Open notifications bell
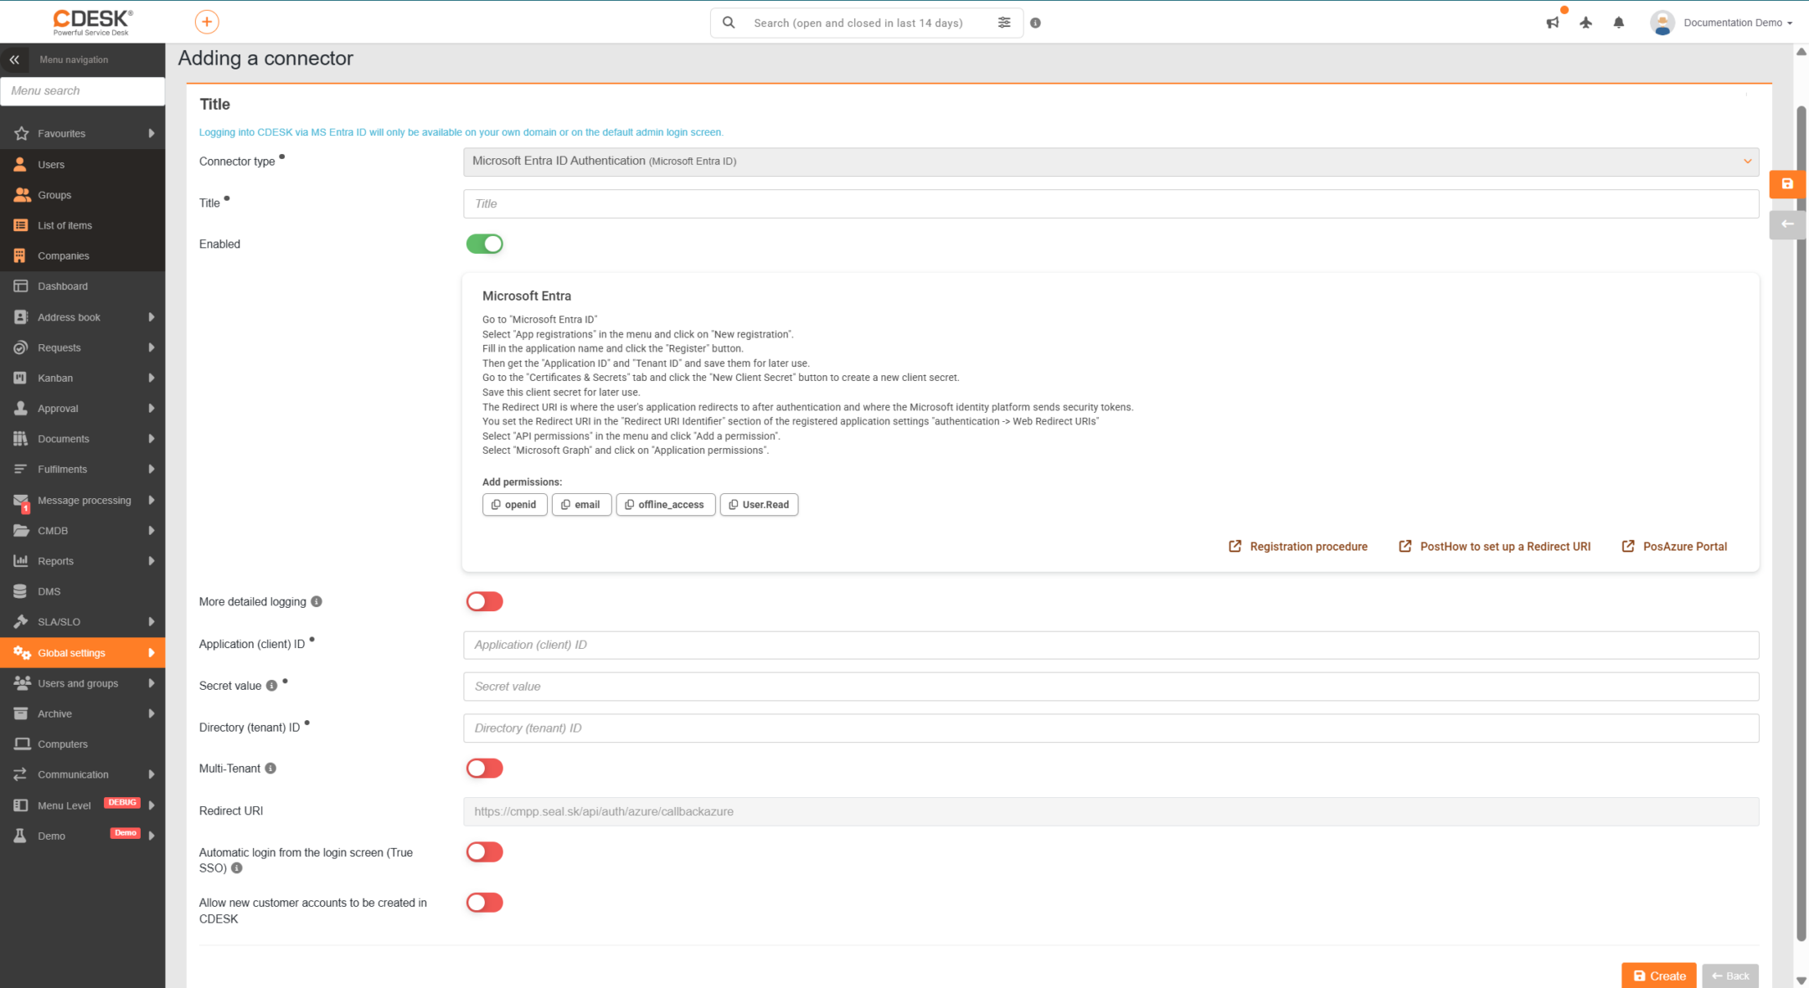The image size is (1809, 988). pyautogui.click(x=1619, y=23)
